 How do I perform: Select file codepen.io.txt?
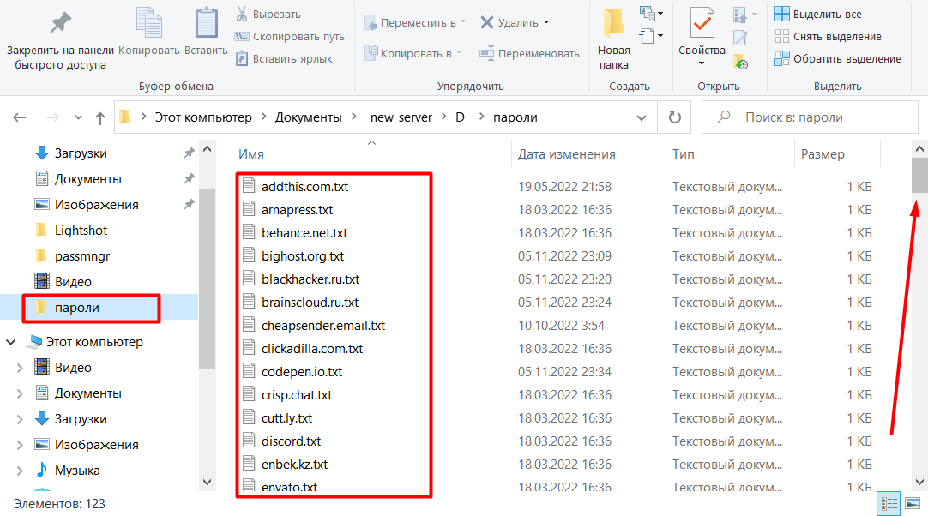coord(302,372)
